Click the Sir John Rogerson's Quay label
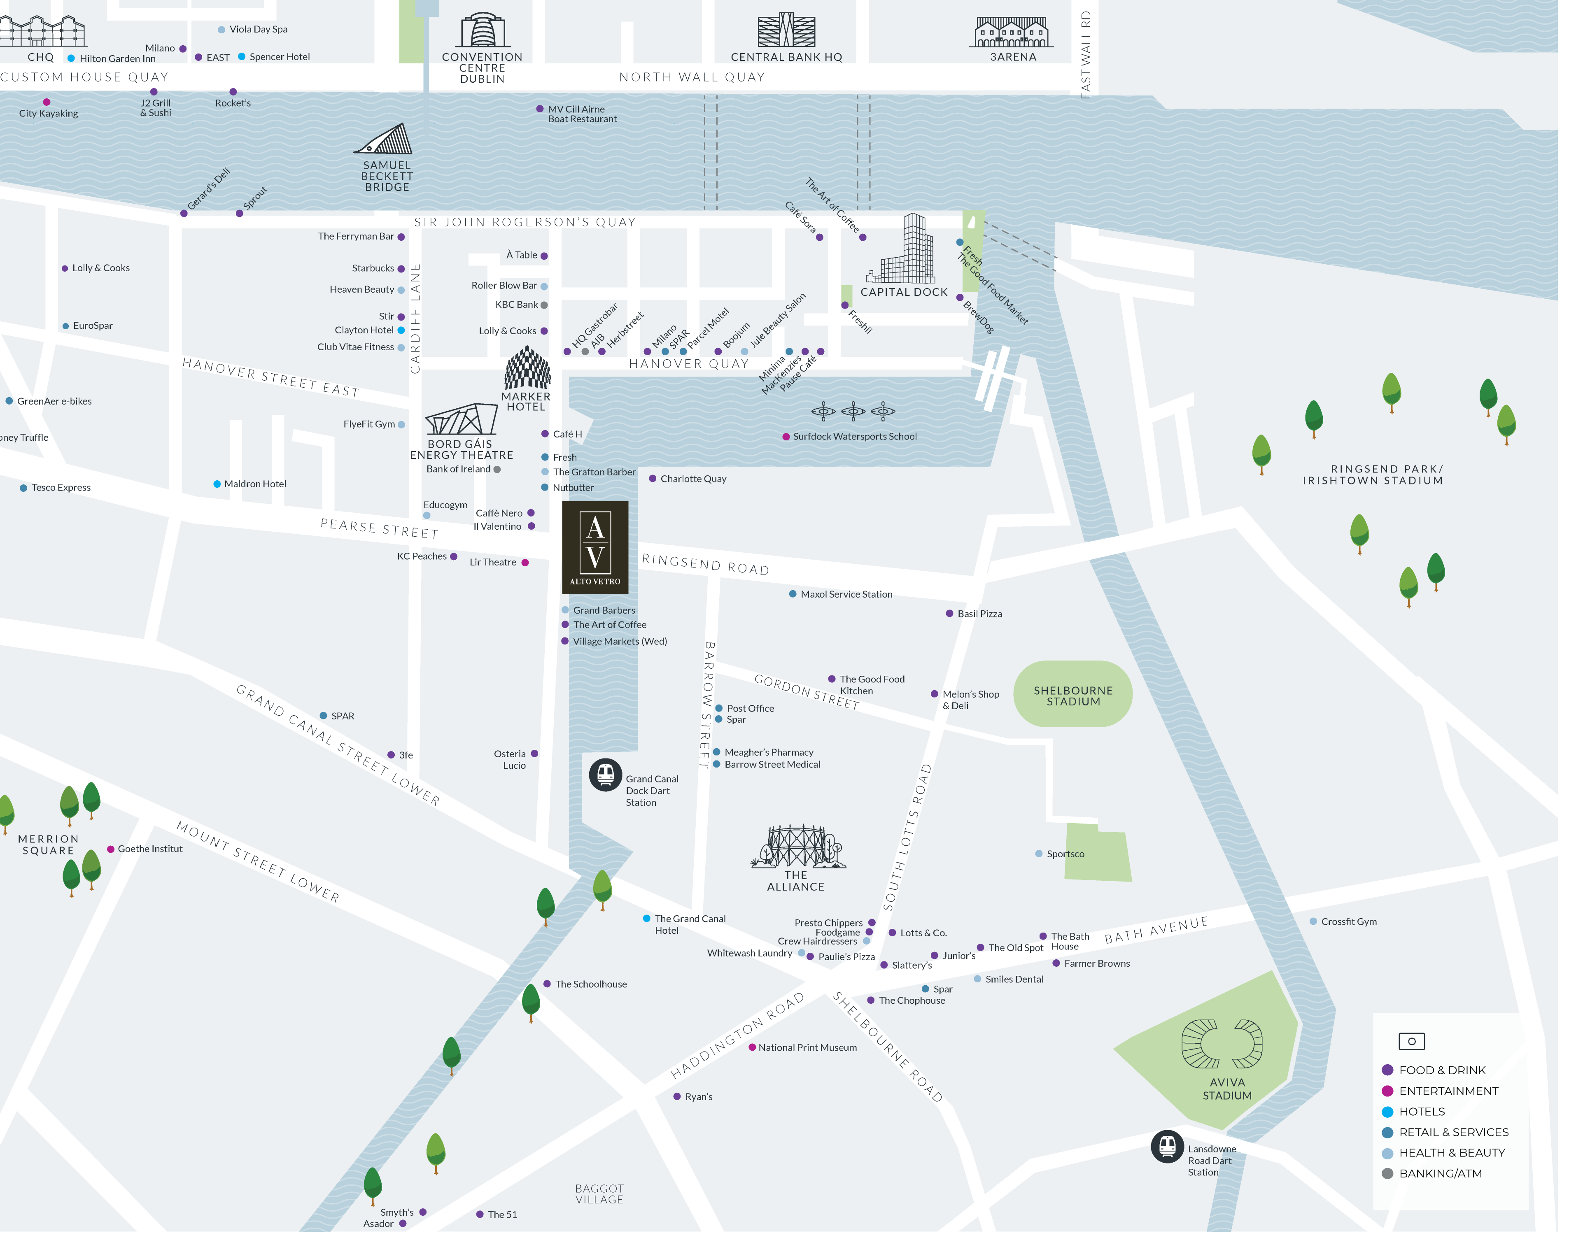Image resolution: width=1576 pixels, height=1233 pixels. click(x=531, y=225)
